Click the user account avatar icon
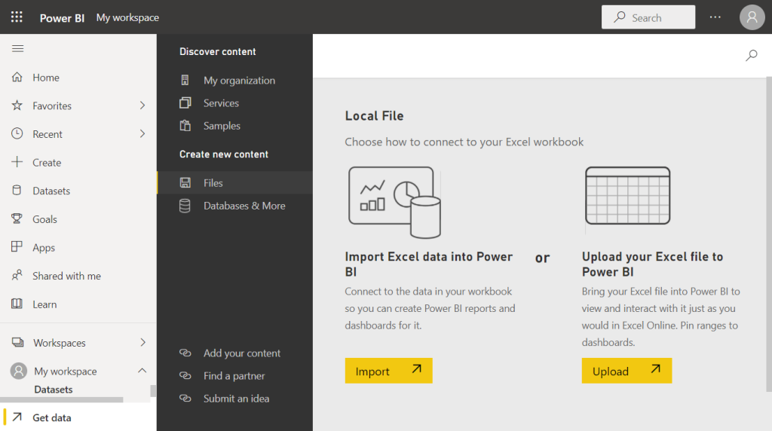This screenshot has height=431, width=772. pos(752,17)
